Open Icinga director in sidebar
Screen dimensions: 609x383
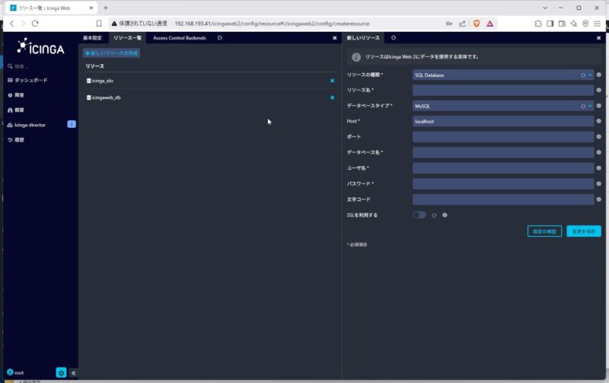(27, 125)
